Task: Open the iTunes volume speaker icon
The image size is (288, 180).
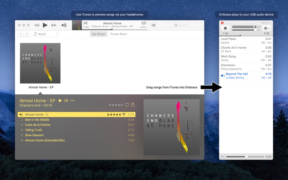Action: coord(64,25)
